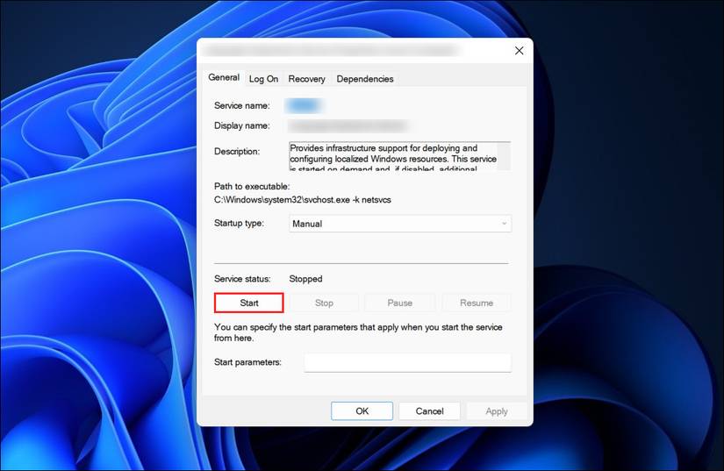Click the greyed-out Resume button
This screenshot has width=724, height=471.
point(477,303)
